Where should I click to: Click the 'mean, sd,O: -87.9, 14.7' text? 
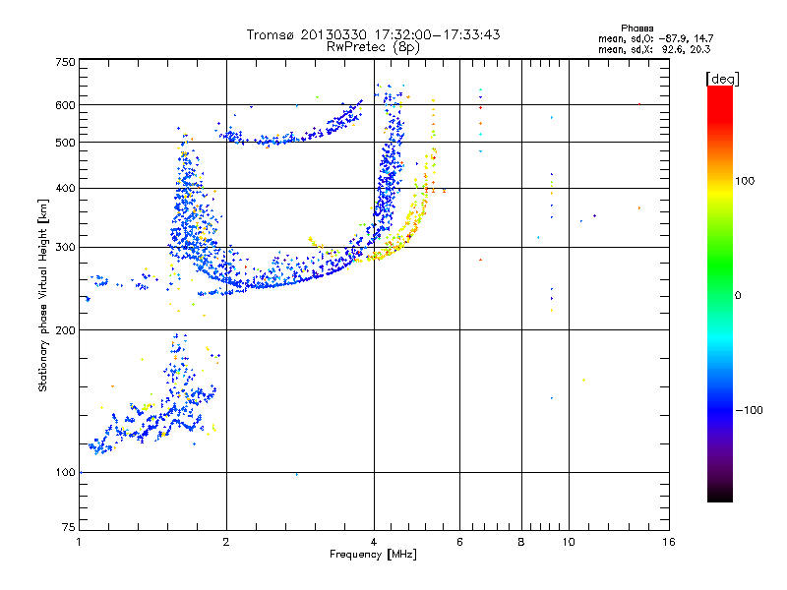tap(655, 38)
